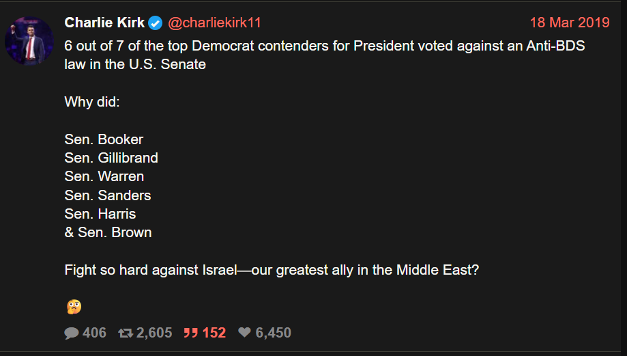627x356 pixels.
Task: Click the red quote marks icon
Action: click(x=191, y=333)
